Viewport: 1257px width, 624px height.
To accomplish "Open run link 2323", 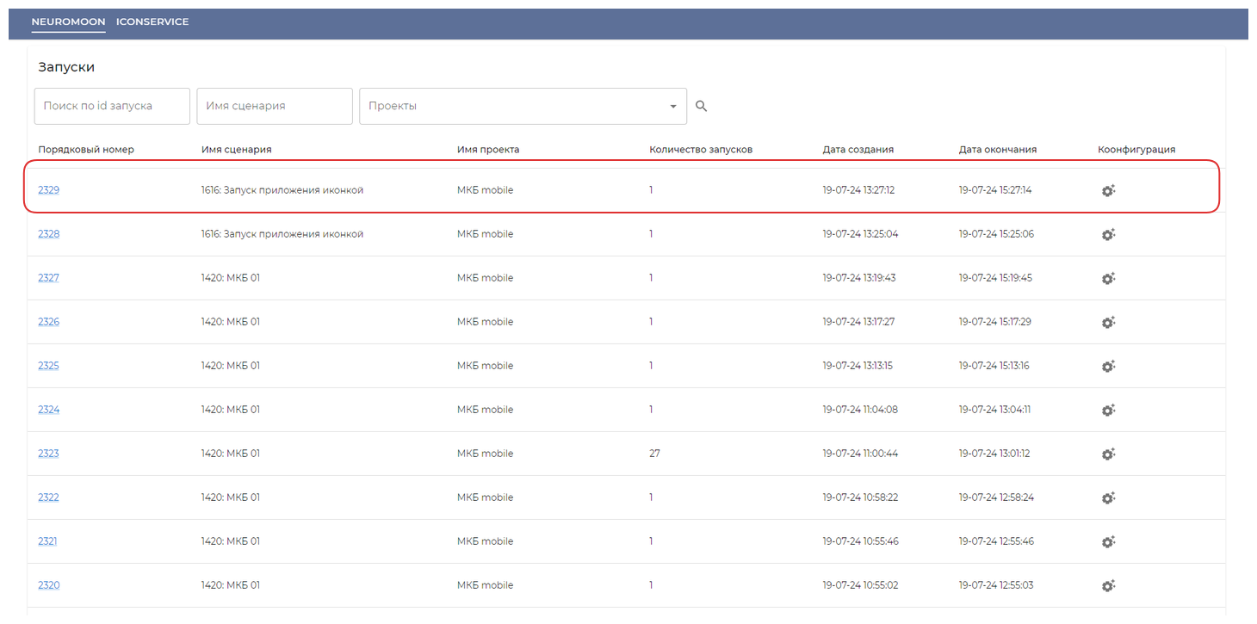I will [x=48, y=454].
